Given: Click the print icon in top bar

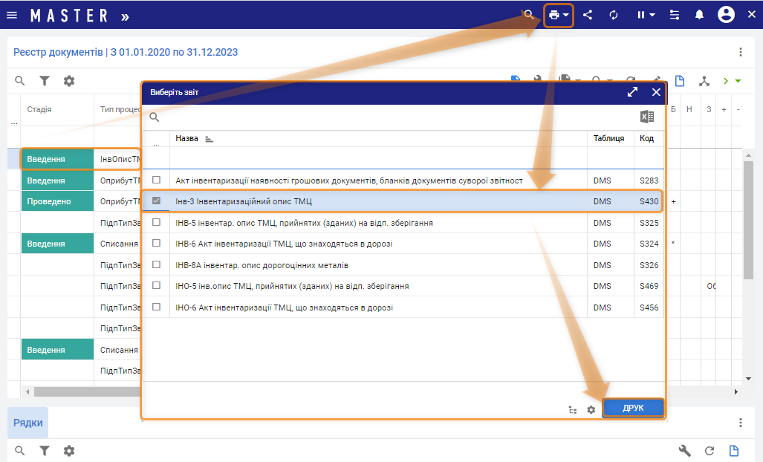Looking at the screenshot, I should point(554,15).
